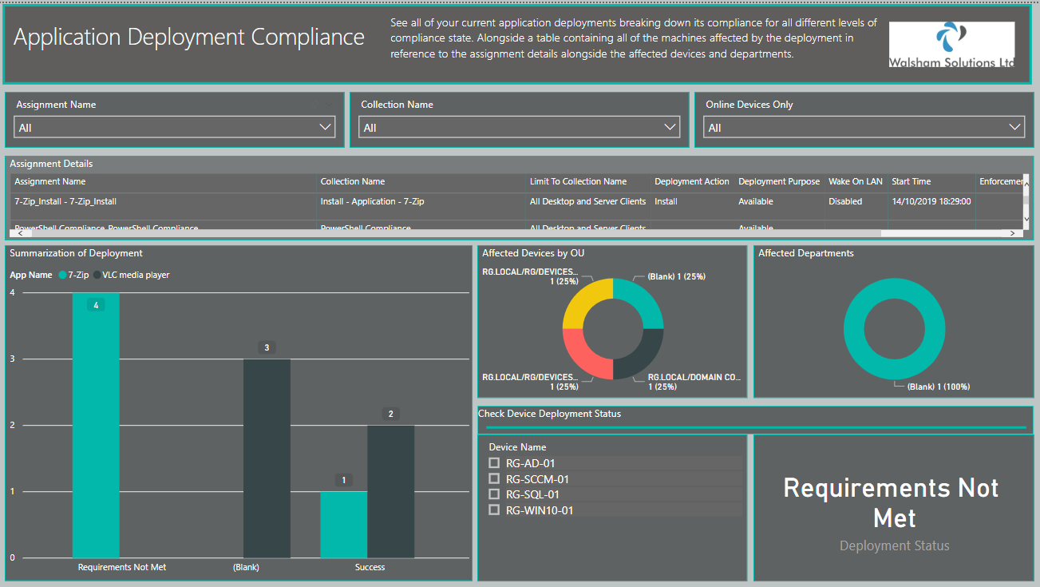Click the horizontal scrollbar right arrow
Viewport: 1040px width, 587px height.
pos(1012,233)
